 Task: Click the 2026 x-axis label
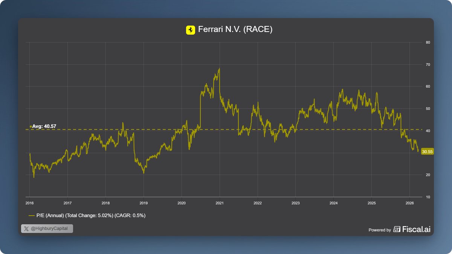409,203
